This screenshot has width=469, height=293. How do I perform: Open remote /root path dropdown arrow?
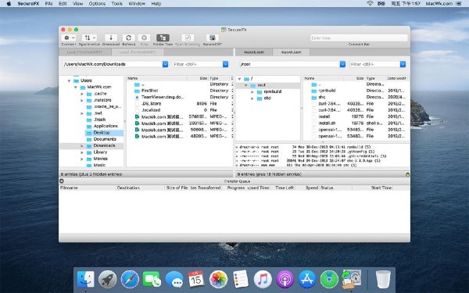coord(342,64)
